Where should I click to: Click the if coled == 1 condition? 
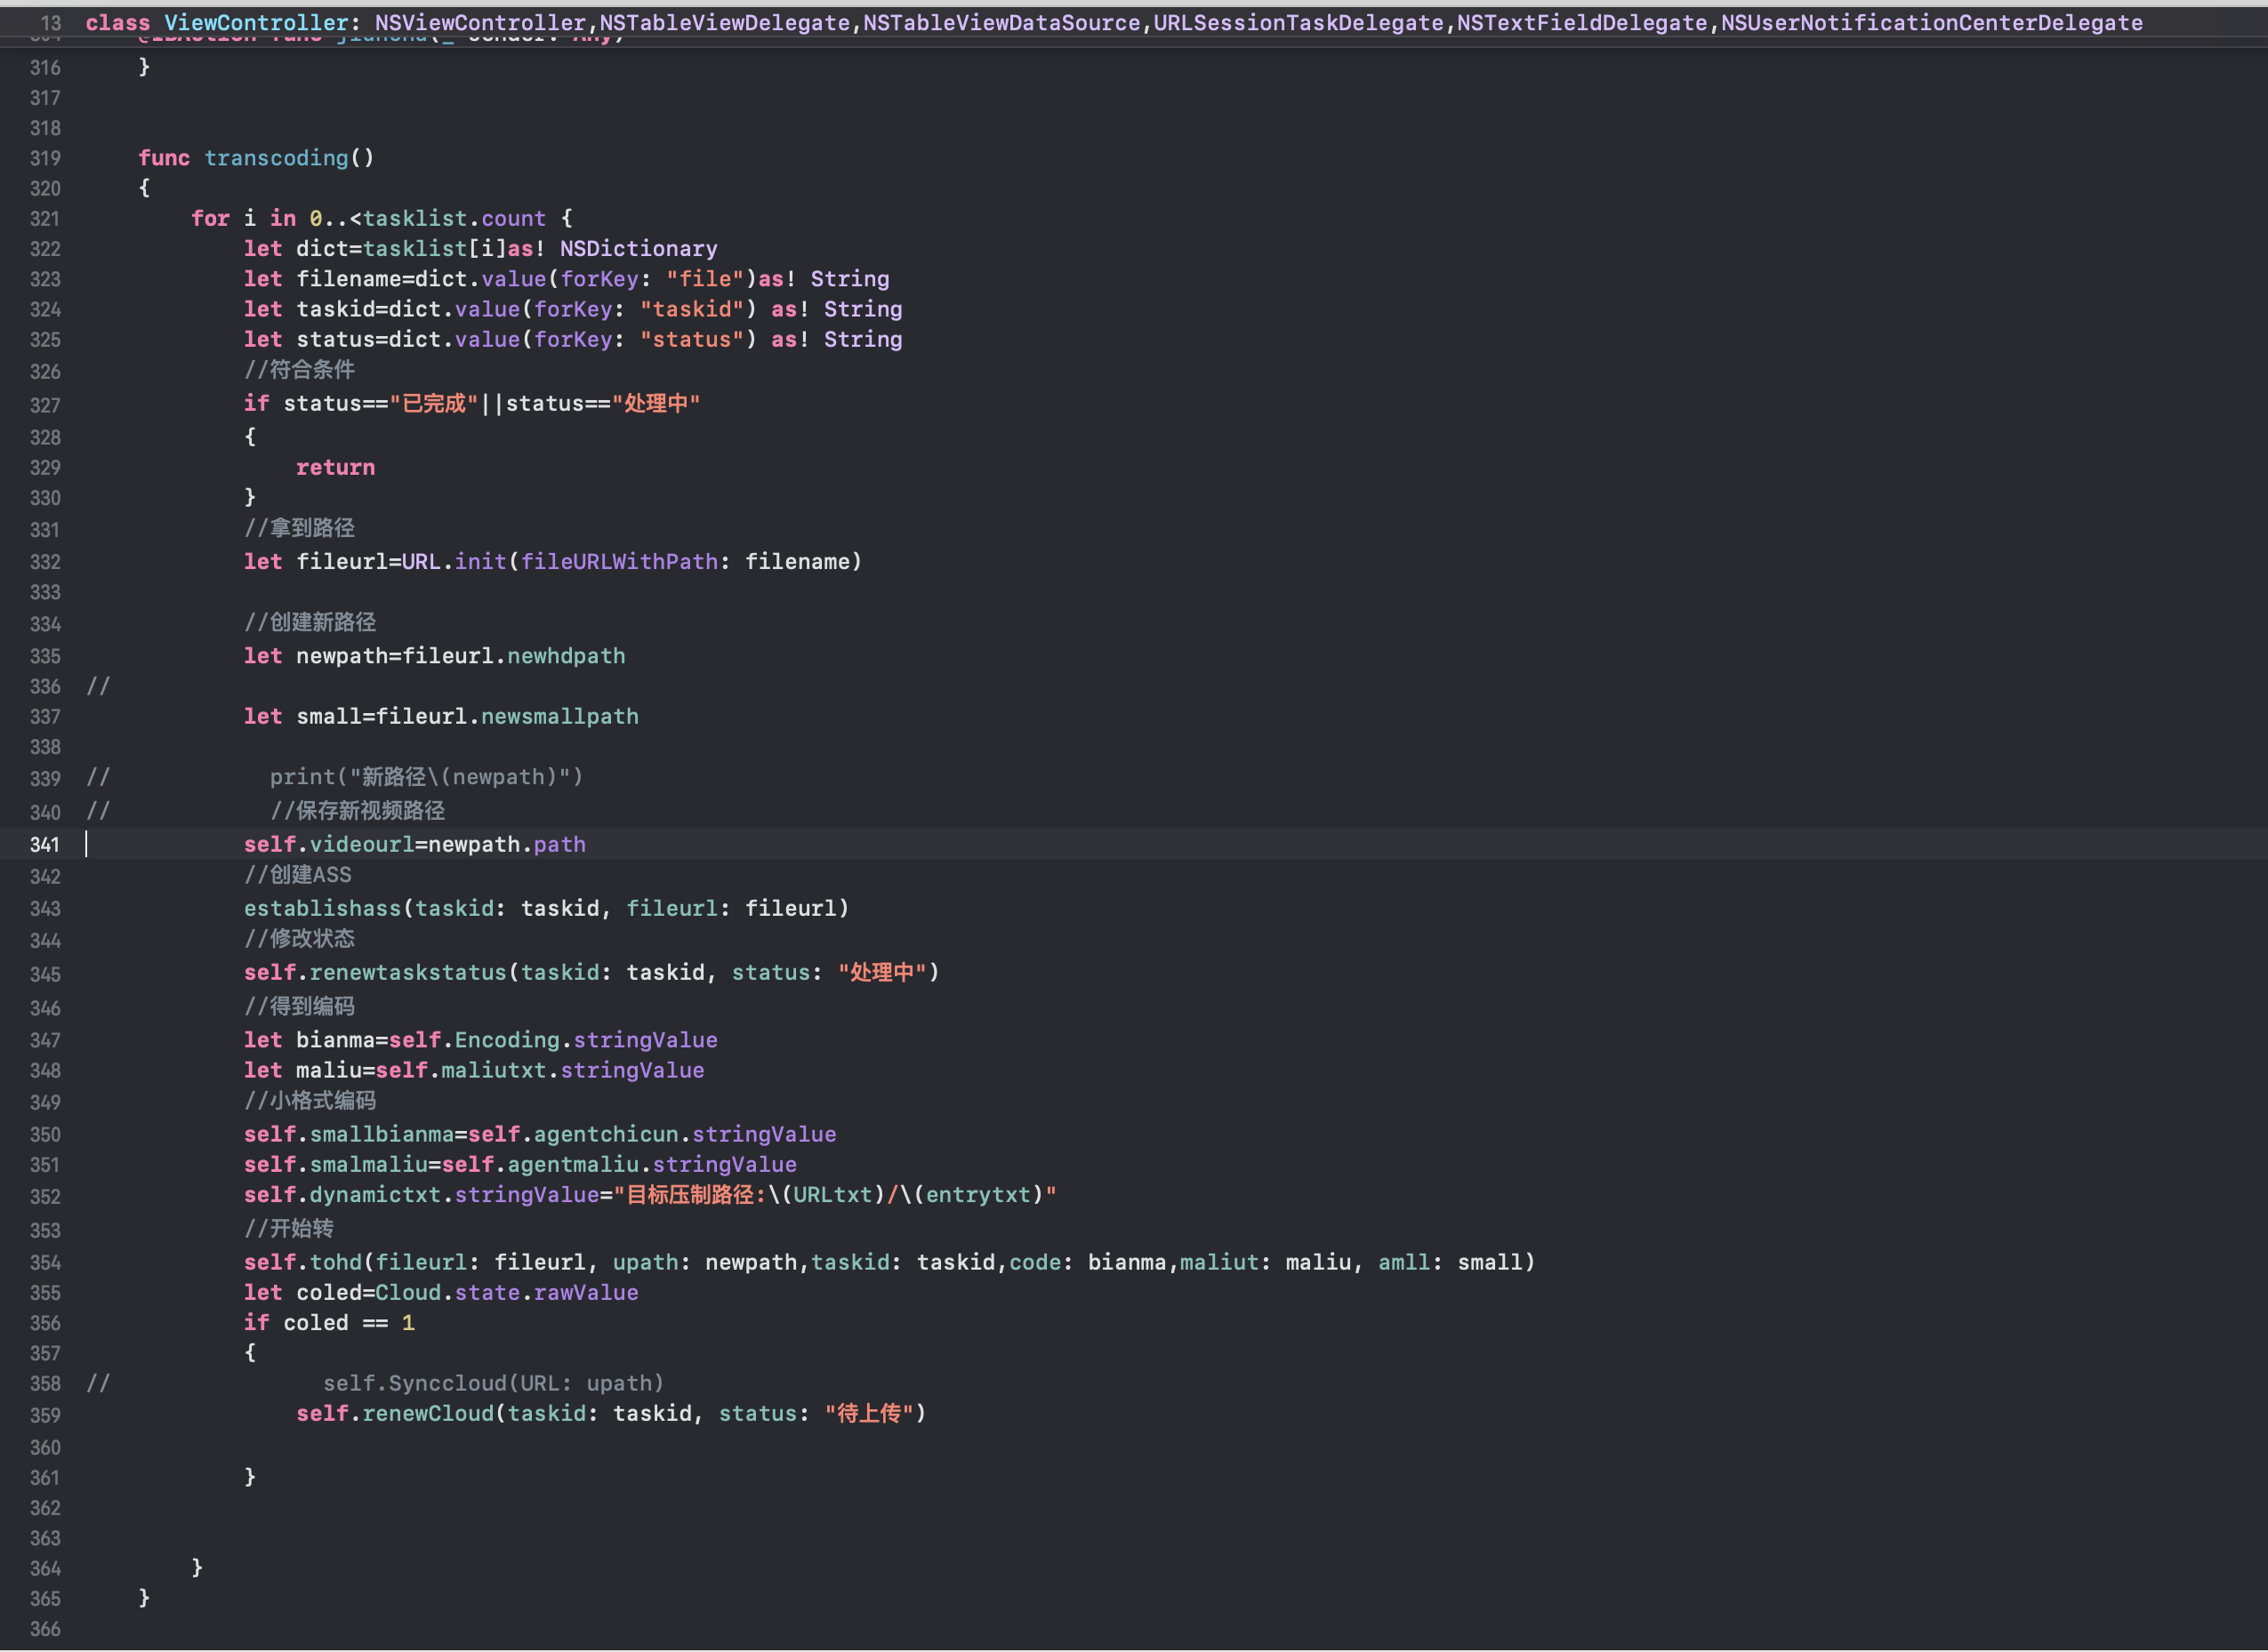(329, 1322)
